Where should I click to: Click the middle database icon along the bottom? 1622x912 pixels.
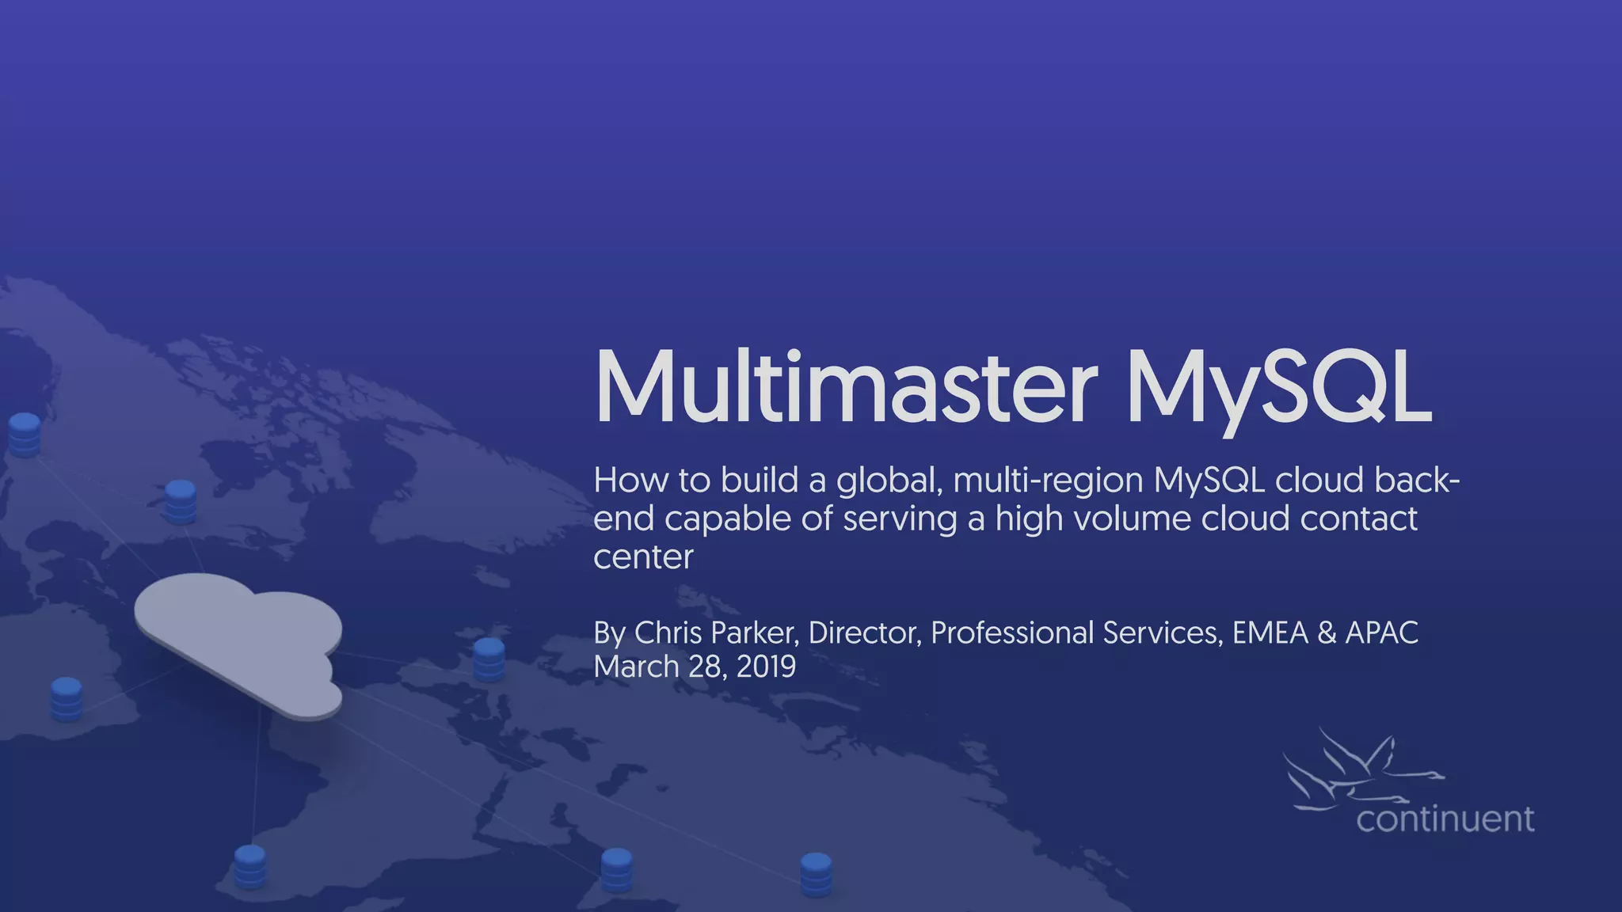coord(616,869)
